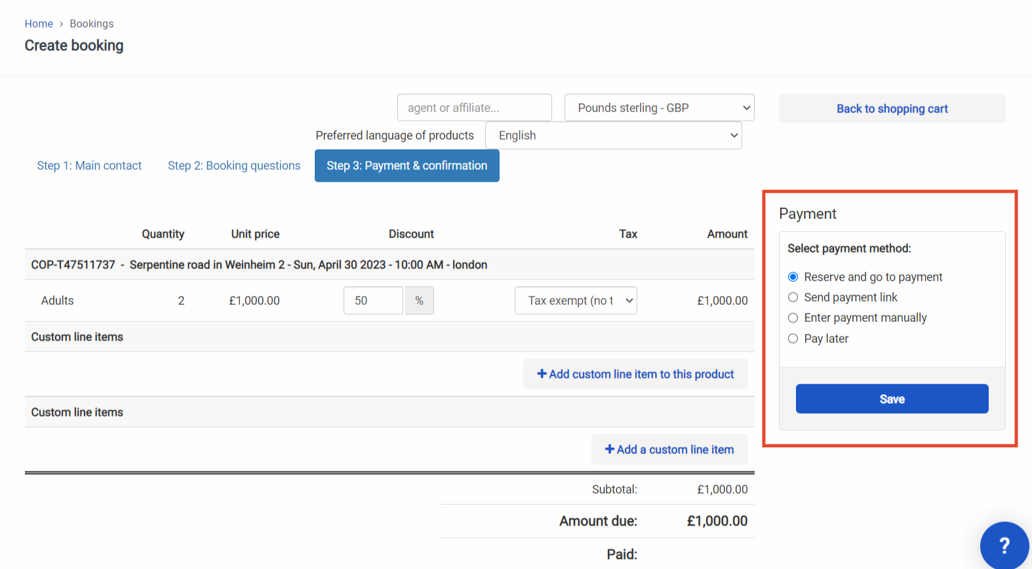This screenshot has width=1032, height=569.
Task: Click the Unit price column header
Action: click(x=255, y=234)
